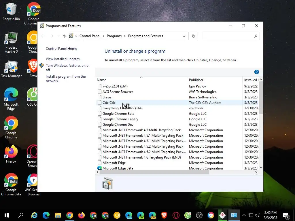Image resolution: width=295 pixels, height=221 pixels.
Task: Click Install a program from the network
Action: tap(66, 79)
